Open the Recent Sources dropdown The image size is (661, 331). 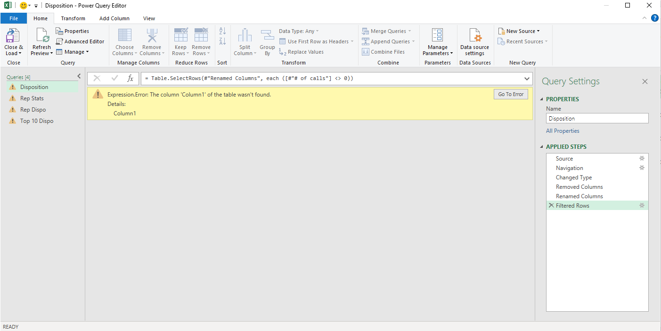click(x=522, y=41)
